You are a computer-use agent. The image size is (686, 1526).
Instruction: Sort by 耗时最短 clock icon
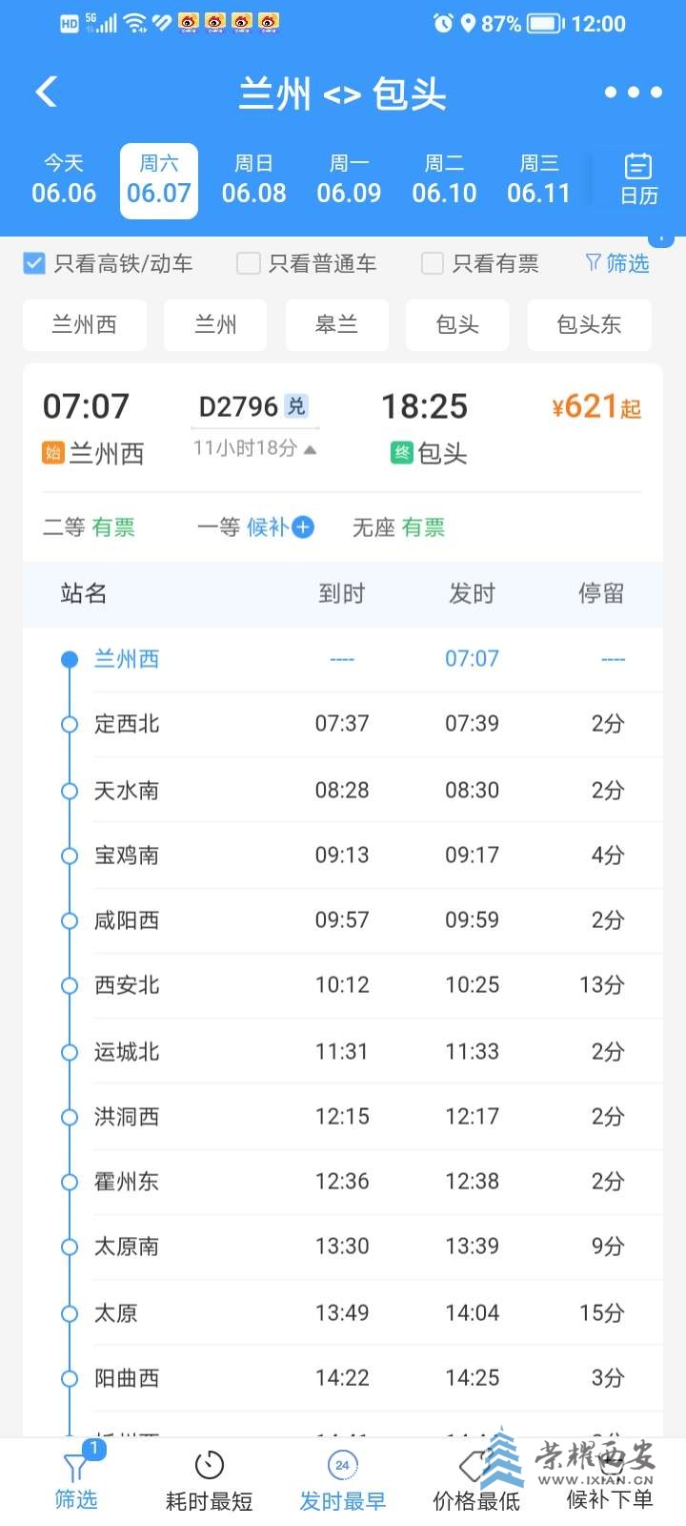209,1466
